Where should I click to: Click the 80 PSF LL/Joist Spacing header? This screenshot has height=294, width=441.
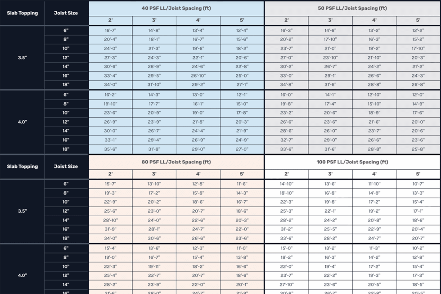[x=176, y=162]
